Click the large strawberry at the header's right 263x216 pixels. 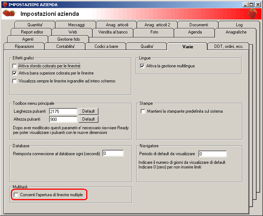tap(252, 14)
